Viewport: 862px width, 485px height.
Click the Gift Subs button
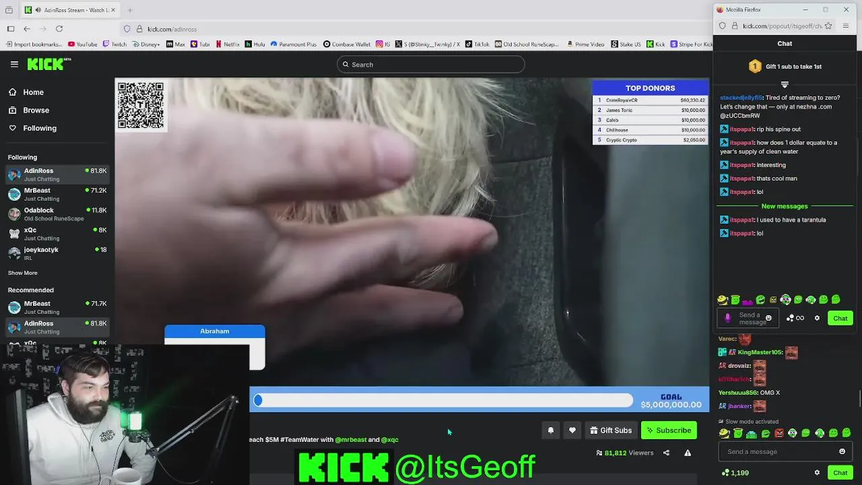pyautogui.click(x=611, y=430)
